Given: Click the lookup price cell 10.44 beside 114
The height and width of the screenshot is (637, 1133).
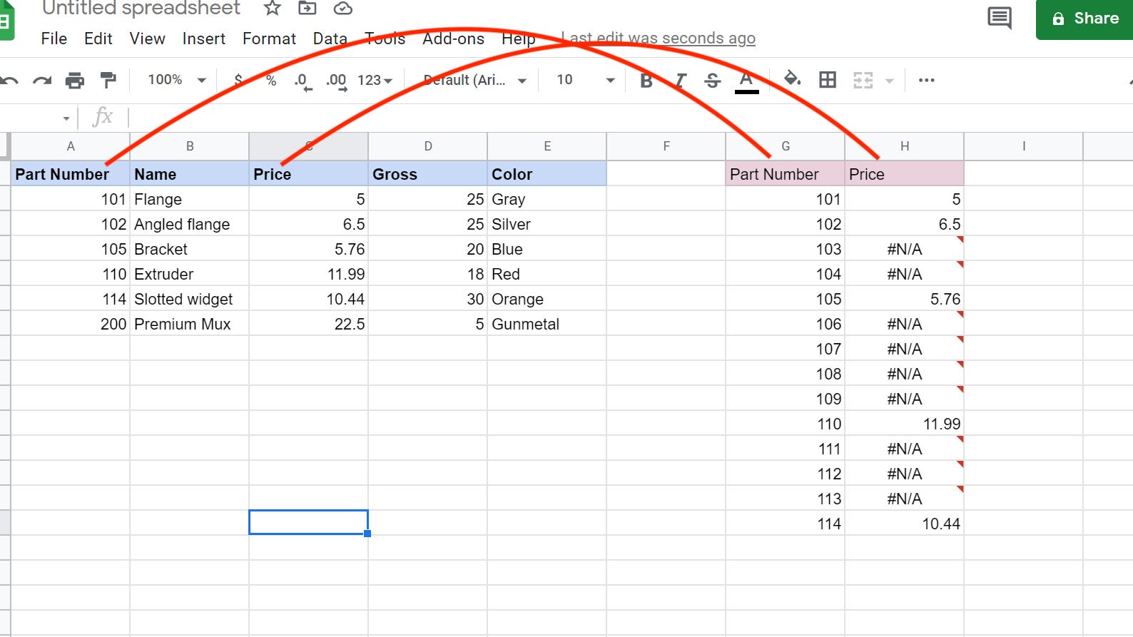Looking at the screenshot, I should tap(905, 524).
